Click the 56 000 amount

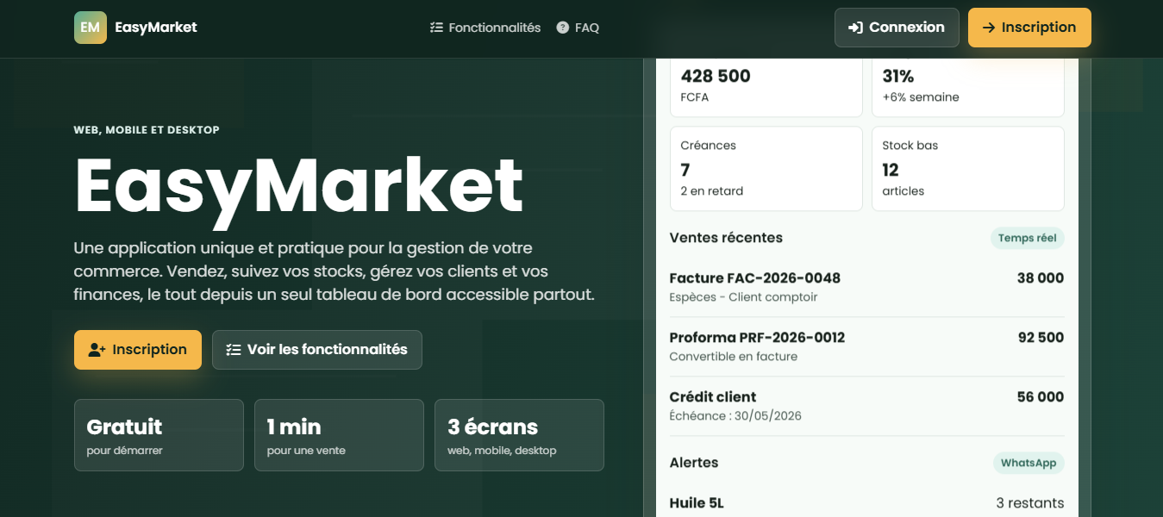click(1041, 397)
